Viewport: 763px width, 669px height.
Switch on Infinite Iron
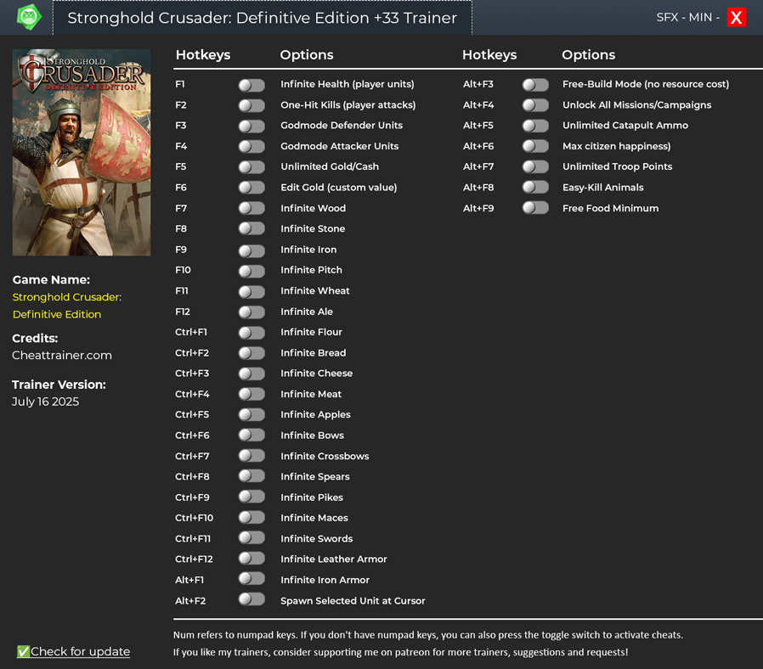point(252,250)
